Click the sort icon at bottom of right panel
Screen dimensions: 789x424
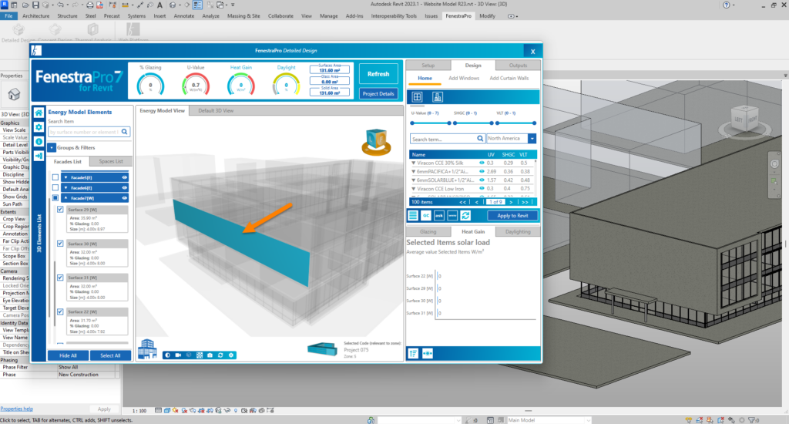point(413,354)
